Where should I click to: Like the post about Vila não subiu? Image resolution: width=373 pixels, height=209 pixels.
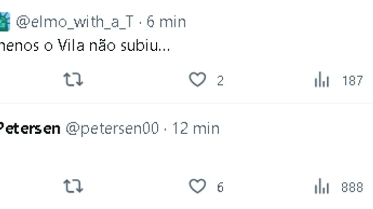(x=197, y=80)
